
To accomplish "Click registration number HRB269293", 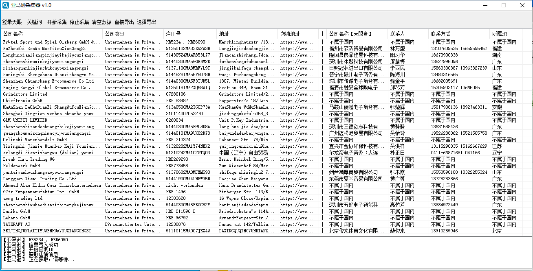I will [177, 159].
